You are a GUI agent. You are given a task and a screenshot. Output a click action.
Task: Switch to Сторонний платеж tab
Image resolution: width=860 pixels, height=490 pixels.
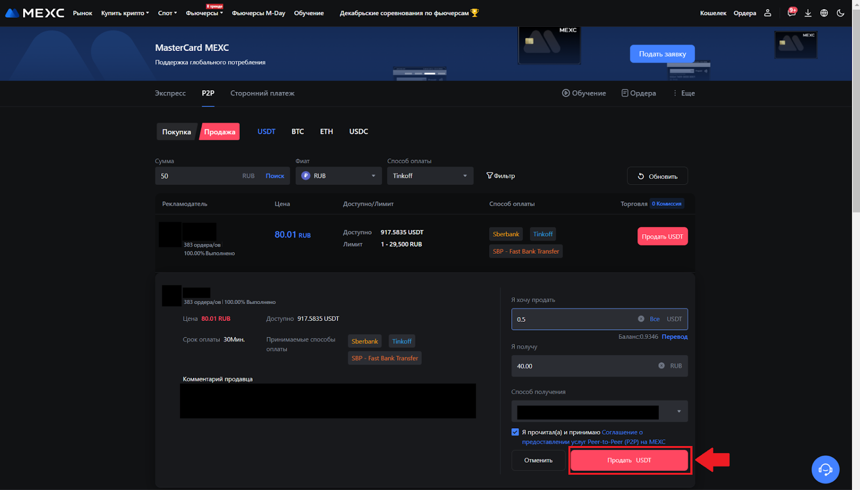(262, 93)
